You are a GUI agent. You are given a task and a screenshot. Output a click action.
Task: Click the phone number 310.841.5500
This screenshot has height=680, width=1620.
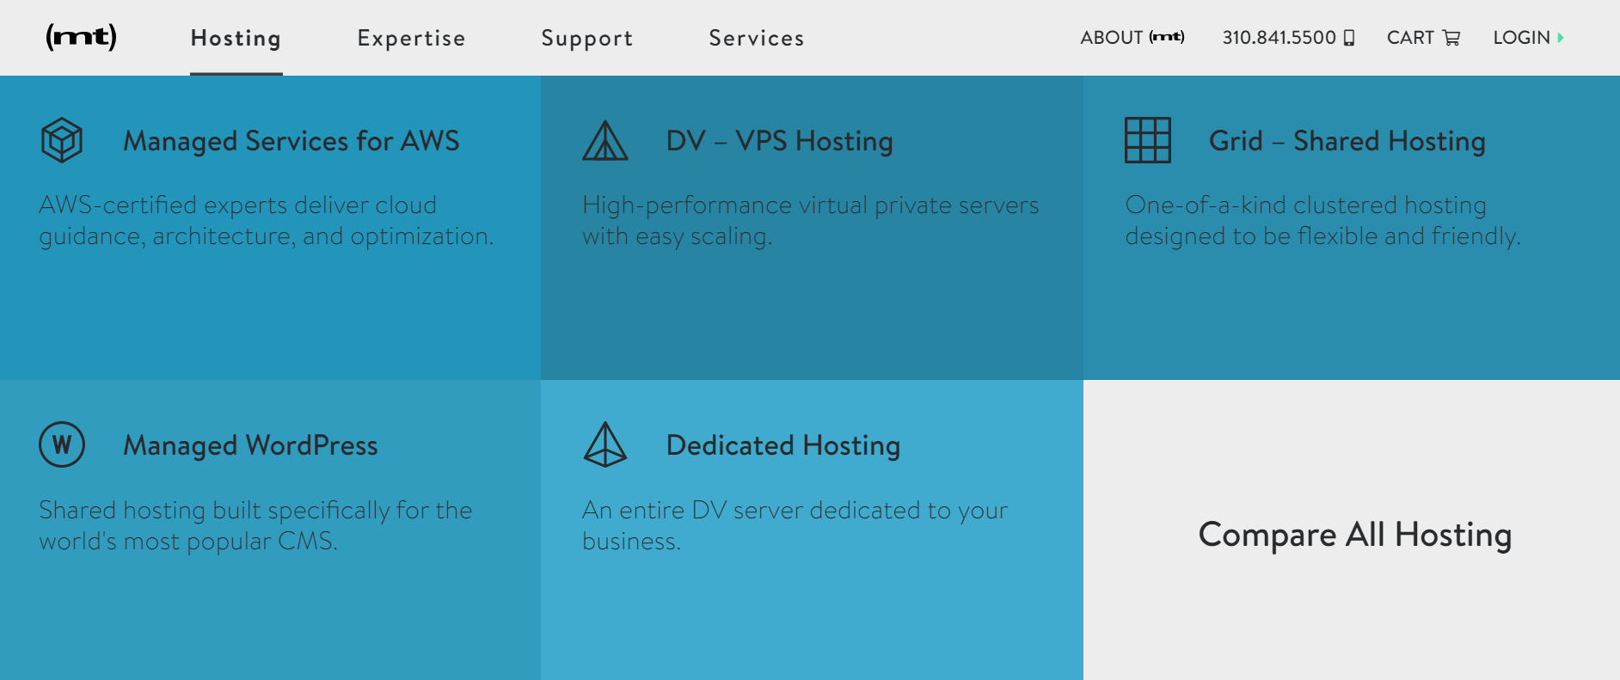pos(1279,37)
